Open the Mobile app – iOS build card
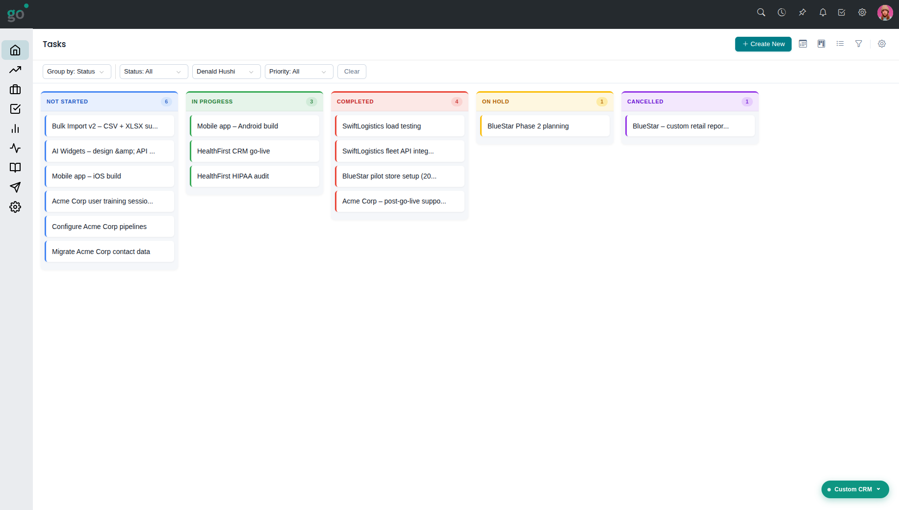The height and width of the screenshot is (510, 899). (109, 176)
